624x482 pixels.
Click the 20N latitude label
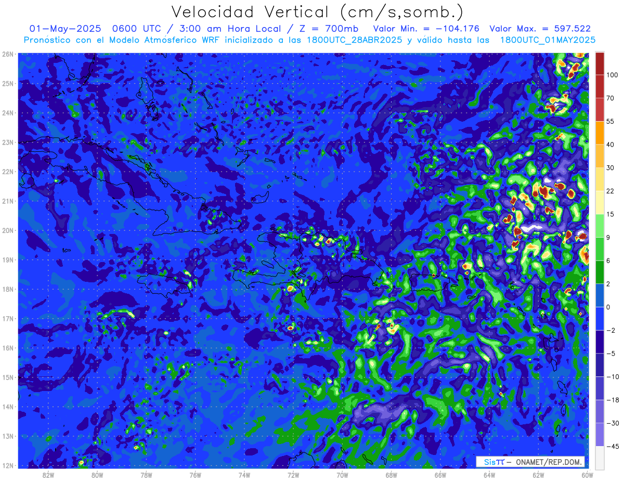click(7, 230)
